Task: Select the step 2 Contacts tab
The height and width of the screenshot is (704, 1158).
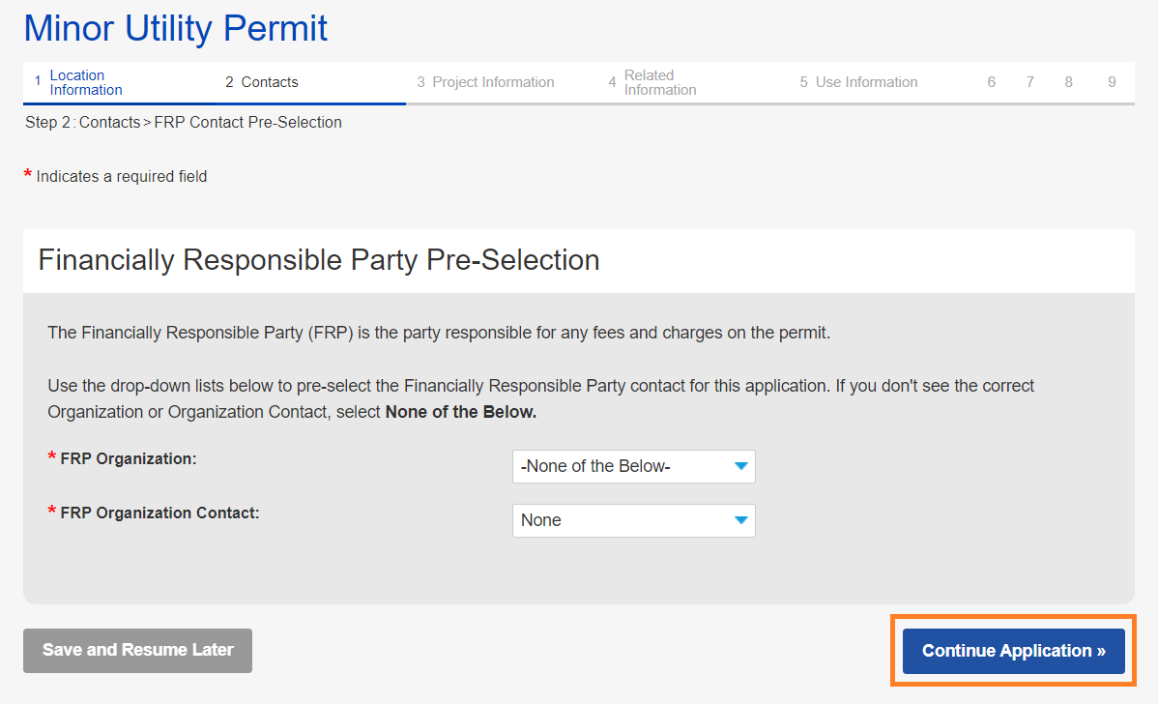Action: (269, 82)
